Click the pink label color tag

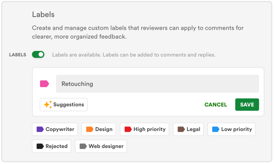click(44, 84)
